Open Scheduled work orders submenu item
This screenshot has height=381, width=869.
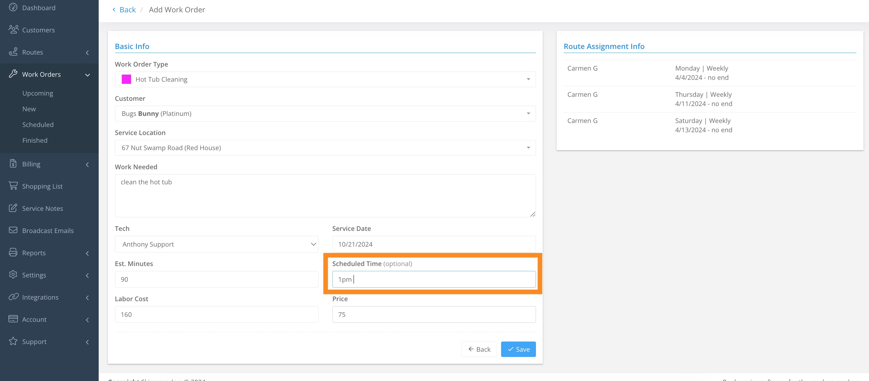[x=38, y=125]
